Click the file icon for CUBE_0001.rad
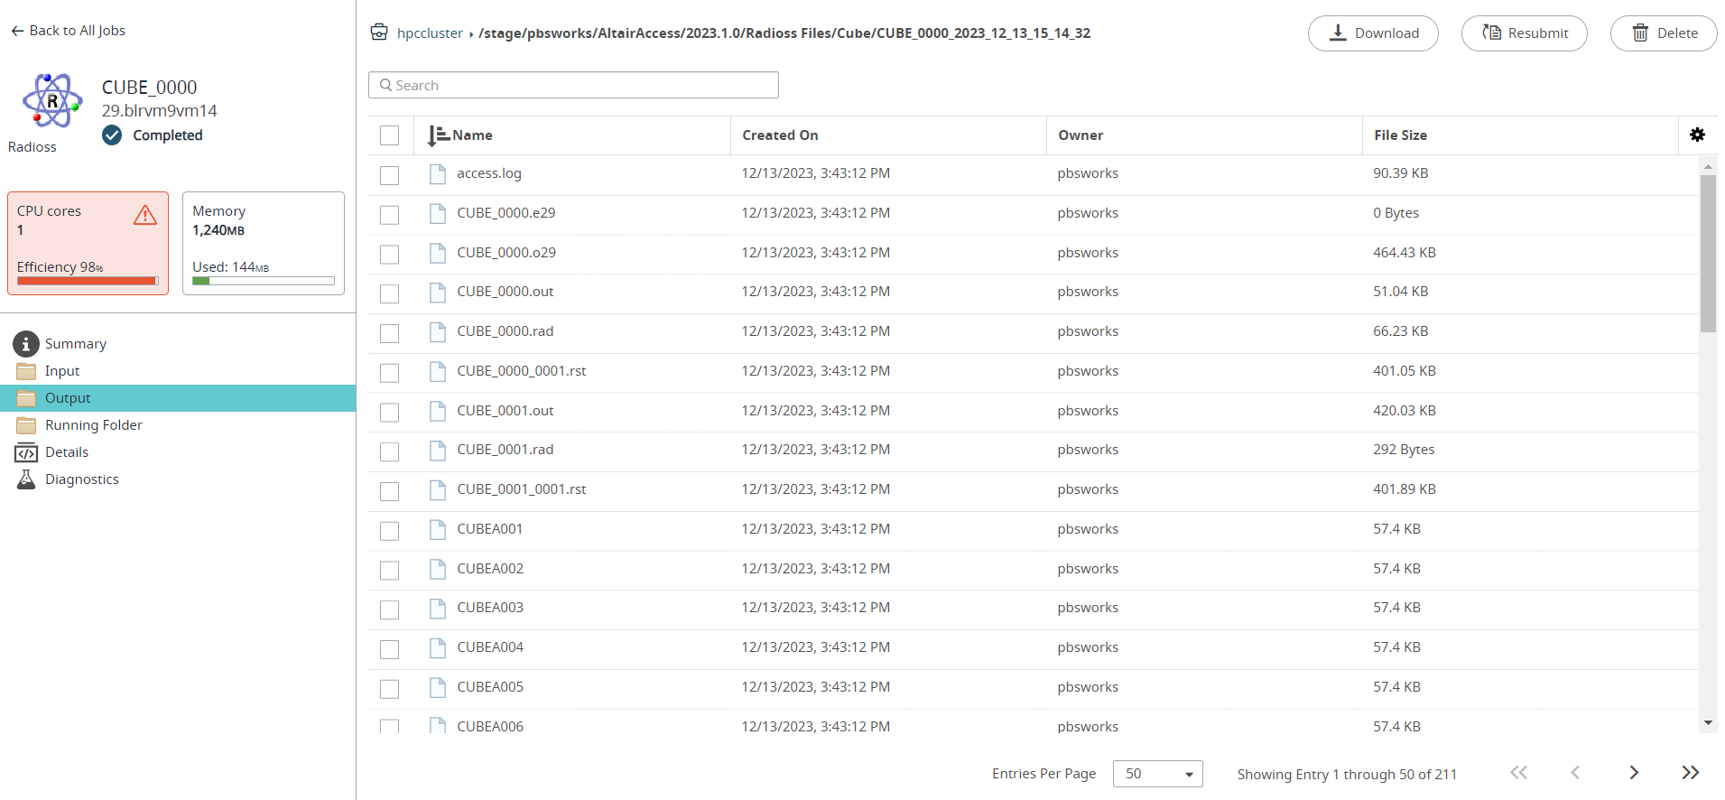The image size is (1725, 800). 438,450
